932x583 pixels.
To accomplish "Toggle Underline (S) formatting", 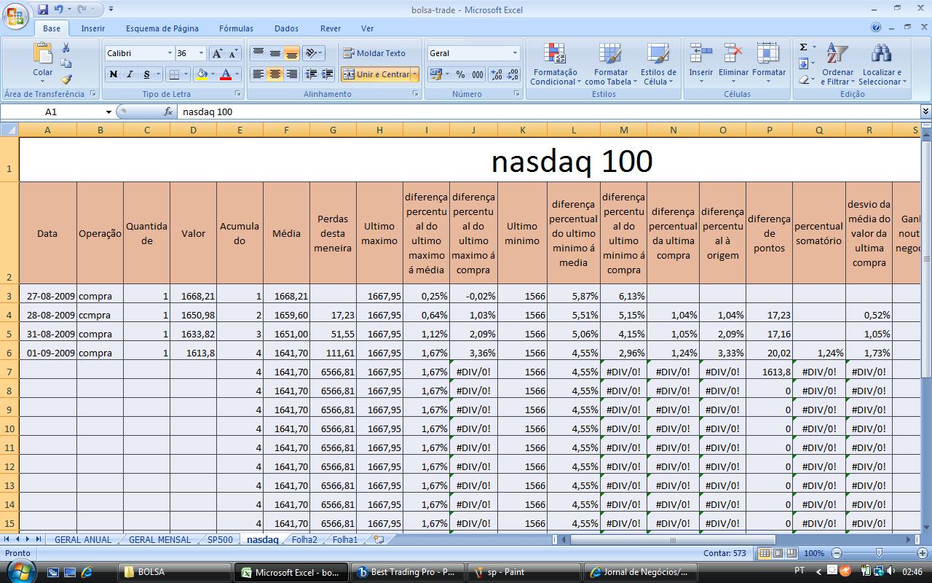I will (x=146, y=74).
